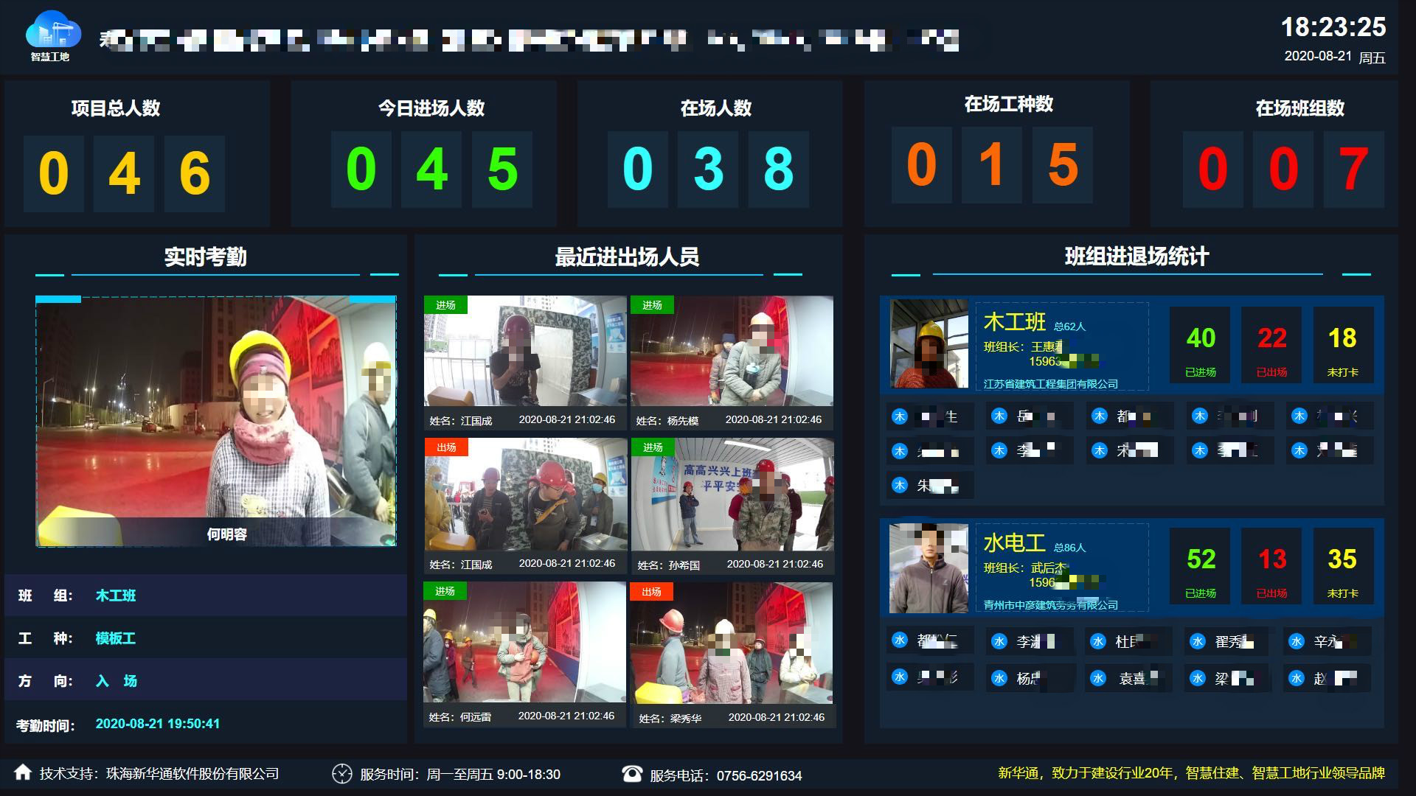Click 水电工 已出场 count 13
Viewport: 1416px width, 796px height.
(x=1271, y=559)
